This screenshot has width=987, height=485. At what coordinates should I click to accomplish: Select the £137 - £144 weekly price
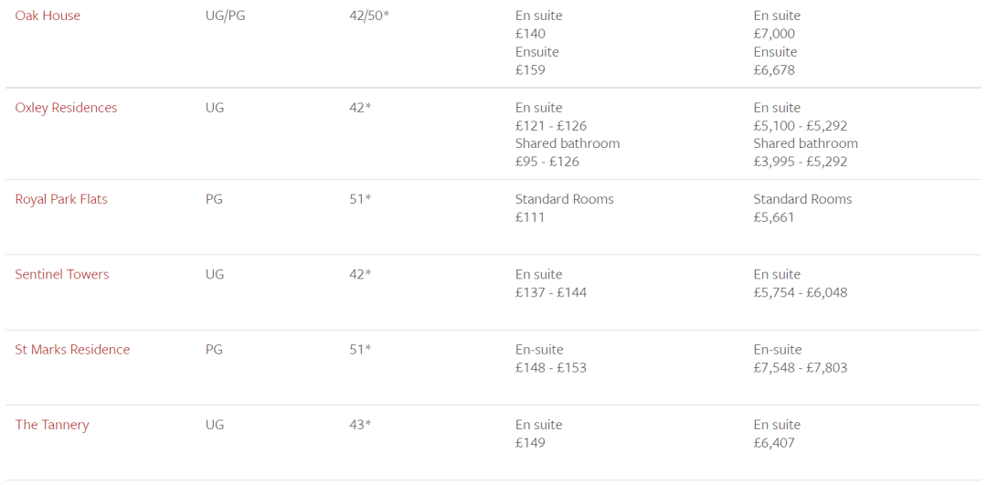(551, 292)
